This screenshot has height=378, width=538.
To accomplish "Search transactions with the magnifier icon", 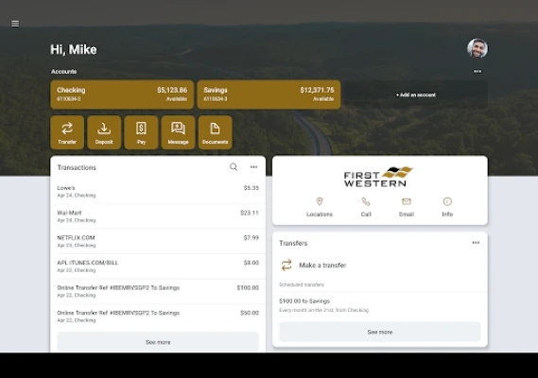I will pos(234,167).
